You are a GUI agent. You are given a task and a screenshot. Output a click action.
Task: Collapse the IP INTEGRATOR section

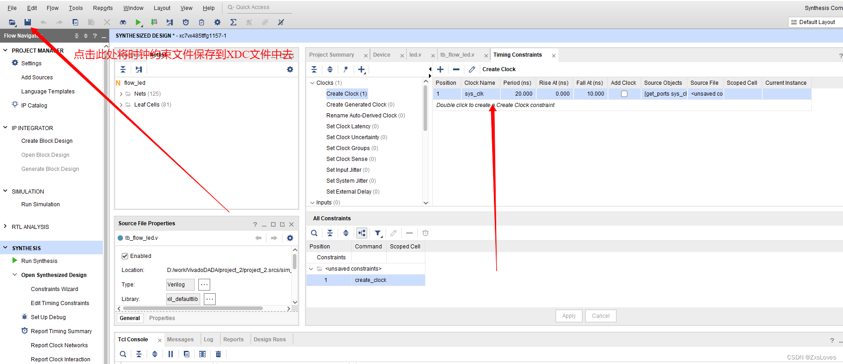(x=5, y=128)
